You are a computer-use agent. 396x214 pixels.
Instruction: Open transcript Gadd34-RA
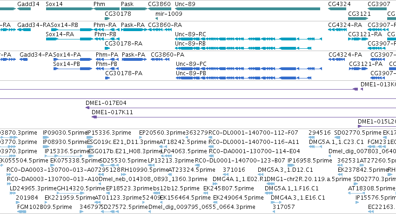(x=34, y=25)
